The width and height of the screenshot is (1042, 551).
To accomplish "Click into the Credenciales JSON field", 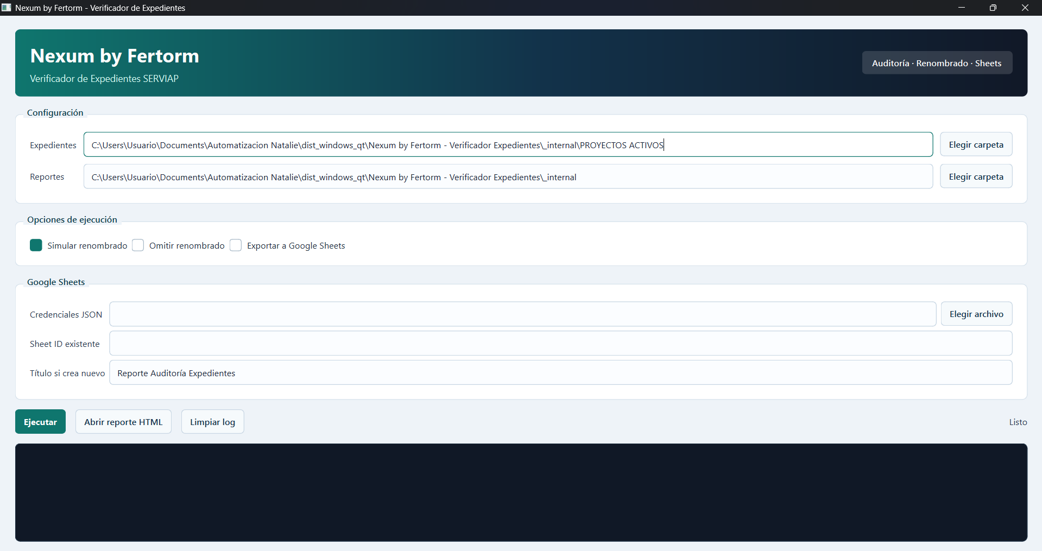I will pos(523,314).
